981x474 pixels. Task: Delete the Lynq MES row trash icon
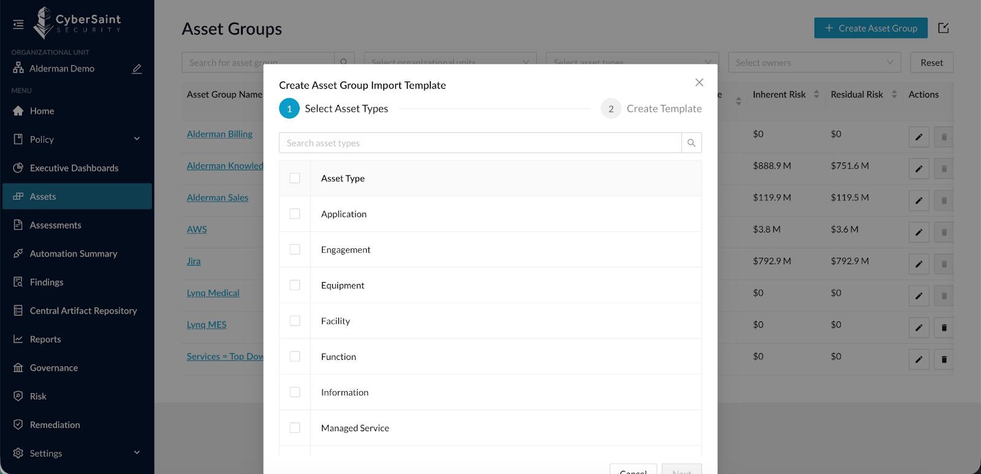click(x=944, y=327)
